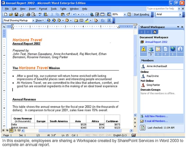
Task: Click the horizontal scrollbar right arrow
Action: [x=131, y=131]
